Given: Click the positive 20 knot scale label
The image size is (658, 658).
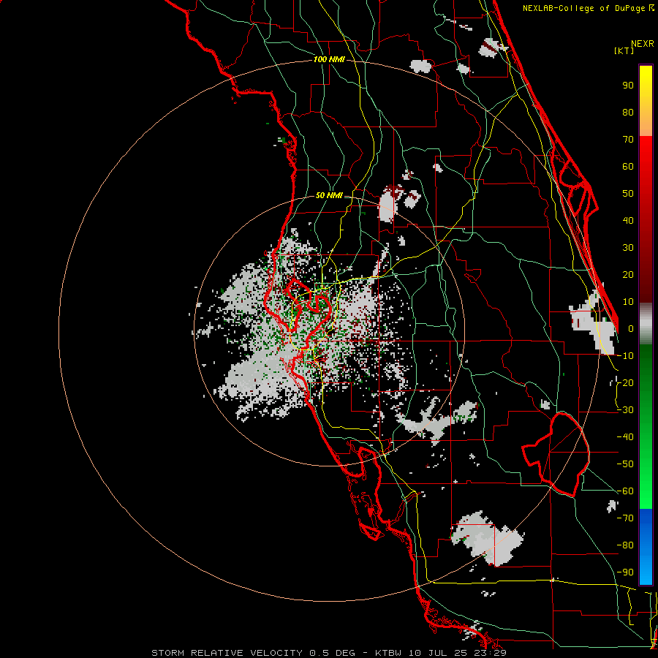Looking at the screenshot, I should pos(628,274).
